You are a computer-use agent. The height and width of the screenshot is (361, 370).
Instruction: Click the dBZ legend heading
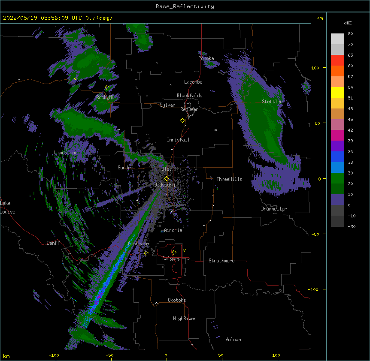(348, 23)
